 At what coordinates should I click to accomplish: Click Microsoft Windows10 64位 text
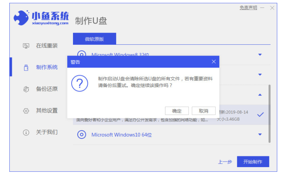pos(122,135)
